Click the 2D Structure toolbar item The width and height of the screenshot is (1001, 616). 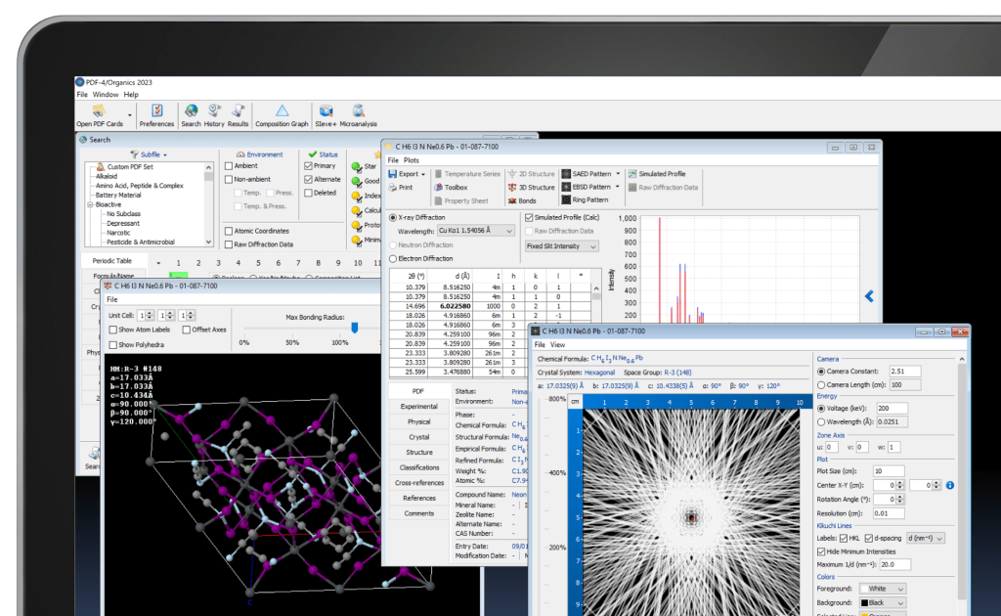point(531,174)
